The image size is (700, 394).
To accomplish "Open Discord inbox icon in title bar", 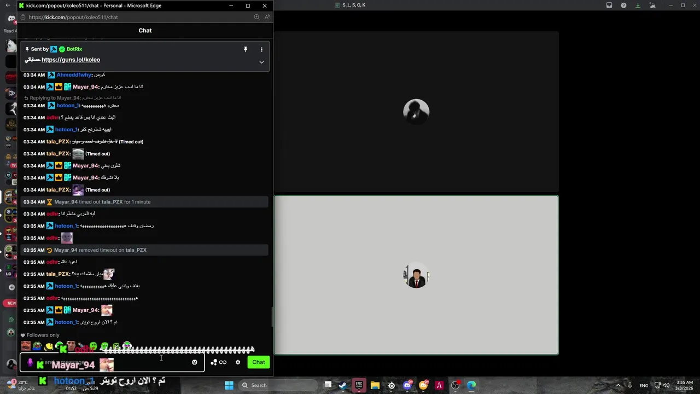I will click(x=609, y=5).
